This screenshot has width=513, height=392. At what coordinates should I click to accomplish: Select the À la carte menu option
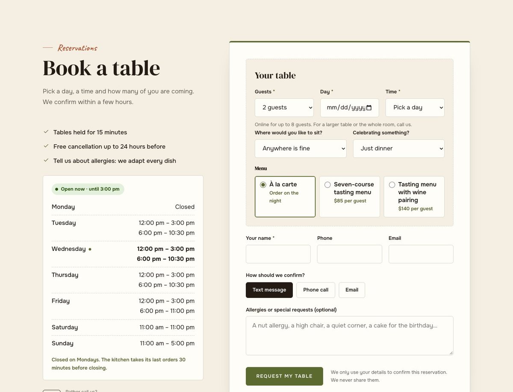tap(285, 197)
